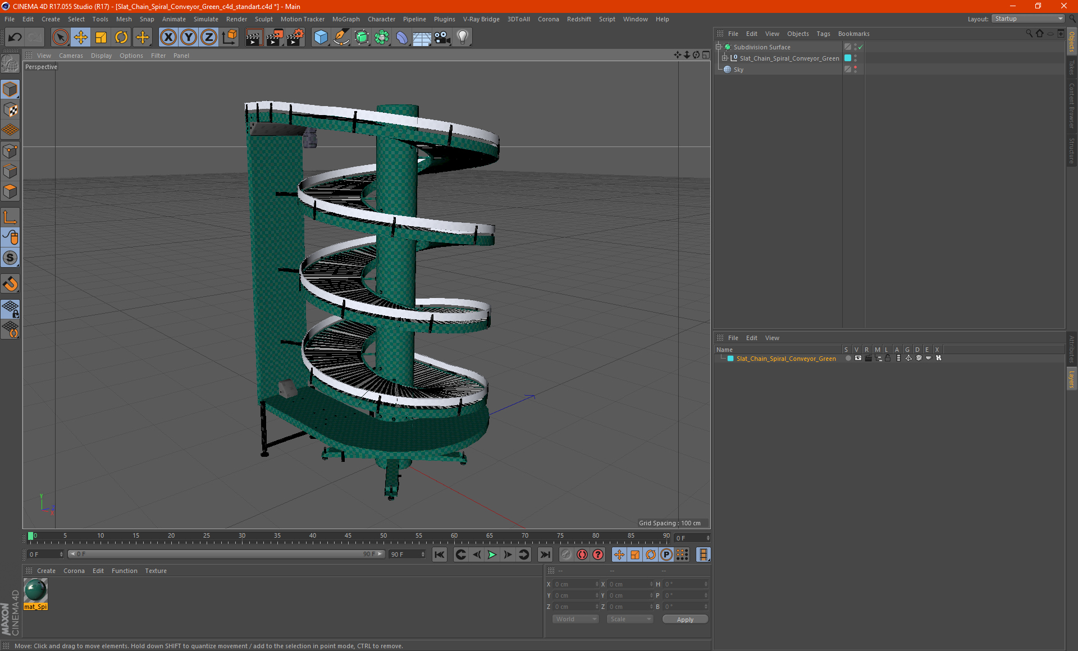
Task: Add a Light object
Action: (x=463, y=37)
